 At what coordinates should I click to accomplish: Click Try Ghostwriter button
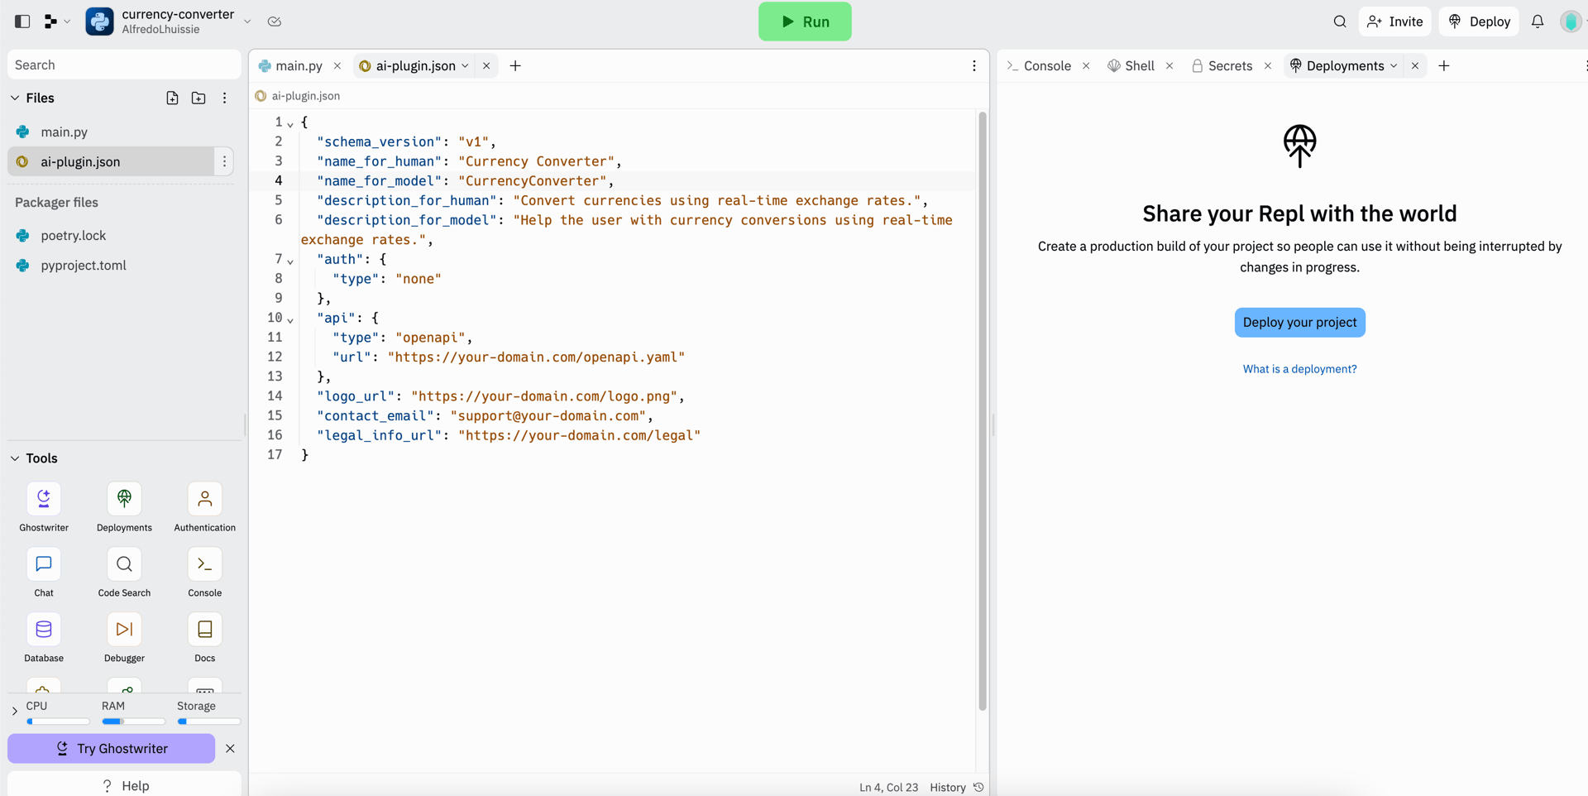point(111,748)
